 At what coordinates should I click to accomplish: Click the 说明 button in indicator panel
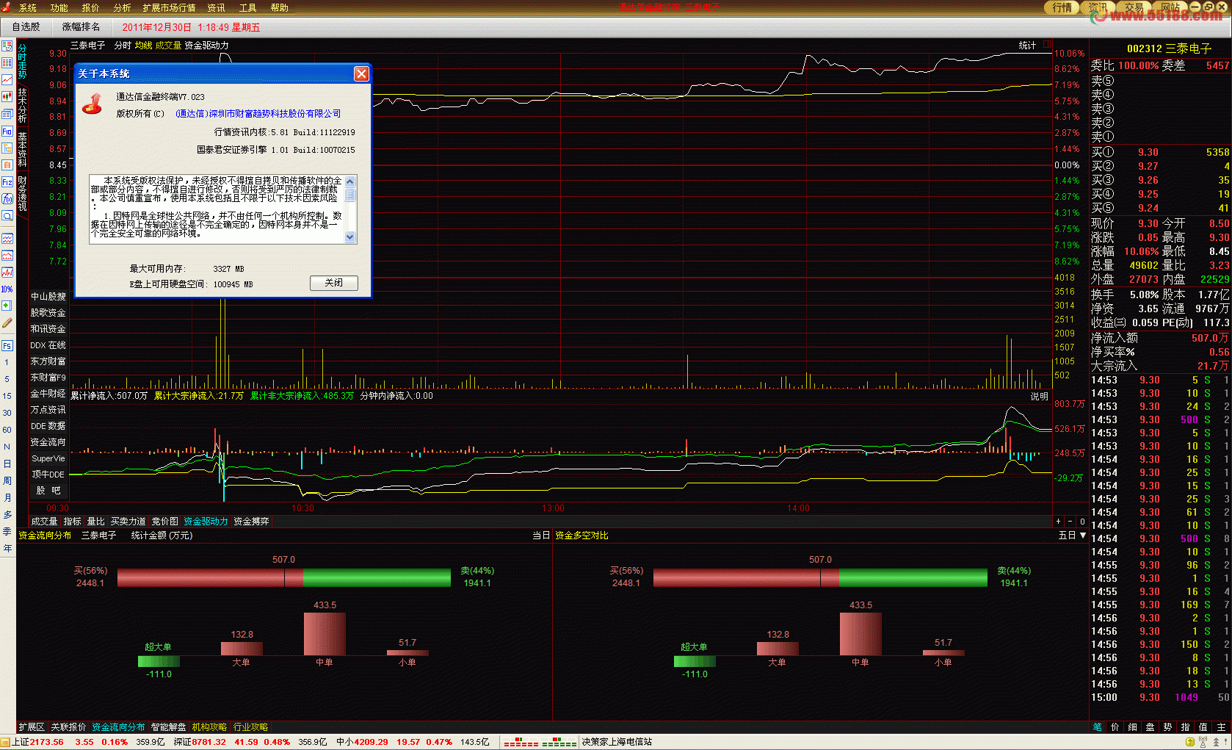click(1039, 396)
